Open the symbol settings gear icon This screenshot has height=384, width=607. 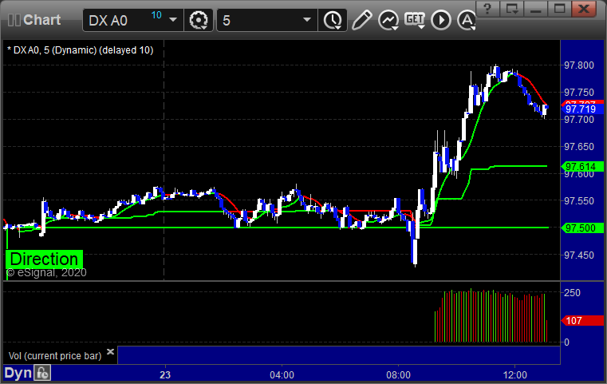199,20
